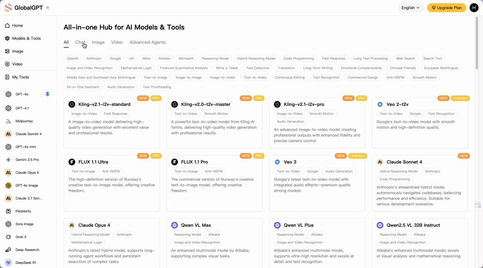
Task: Toggle the Mathematical Logic filter chip in filters
Action: [136, 68]
